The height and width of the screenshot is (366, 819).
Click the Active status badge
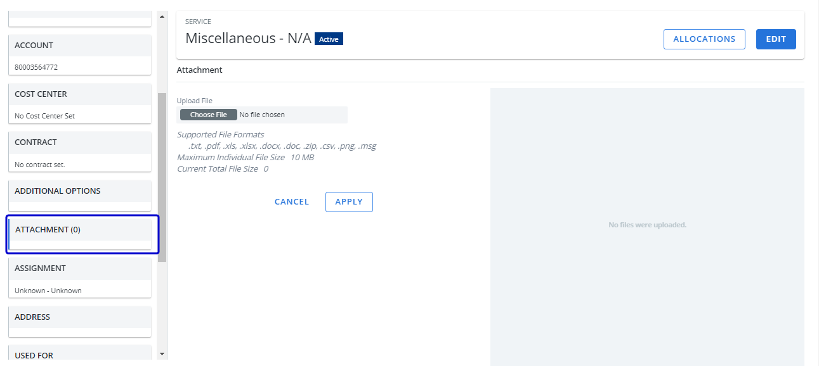point(329,39)
